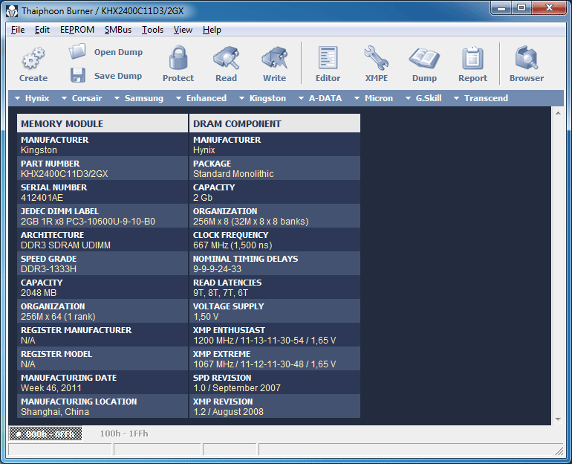Open the Tools menu
Image resolution: width=572 pixels, height=464 pixels.
[152, 30]
